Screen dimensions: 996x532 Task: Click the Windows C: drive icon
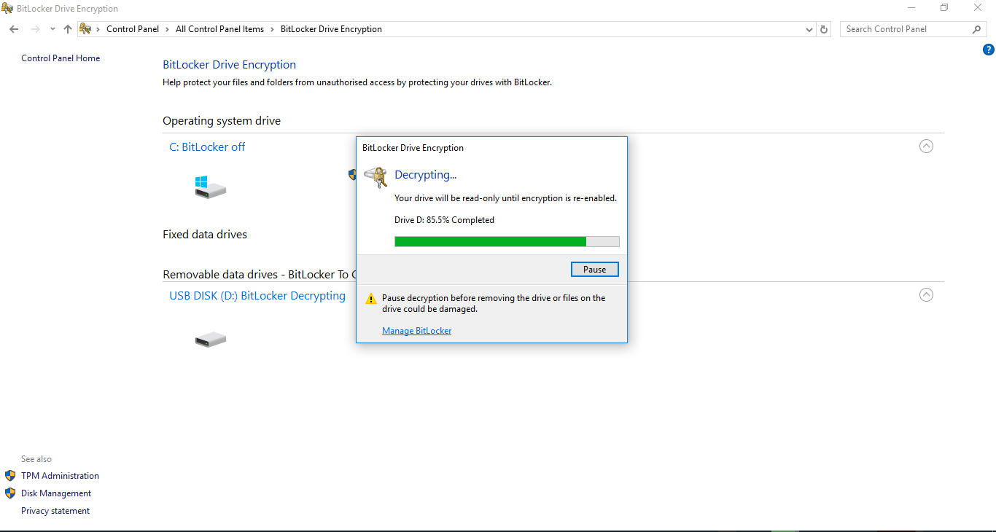tap(210, 187)
